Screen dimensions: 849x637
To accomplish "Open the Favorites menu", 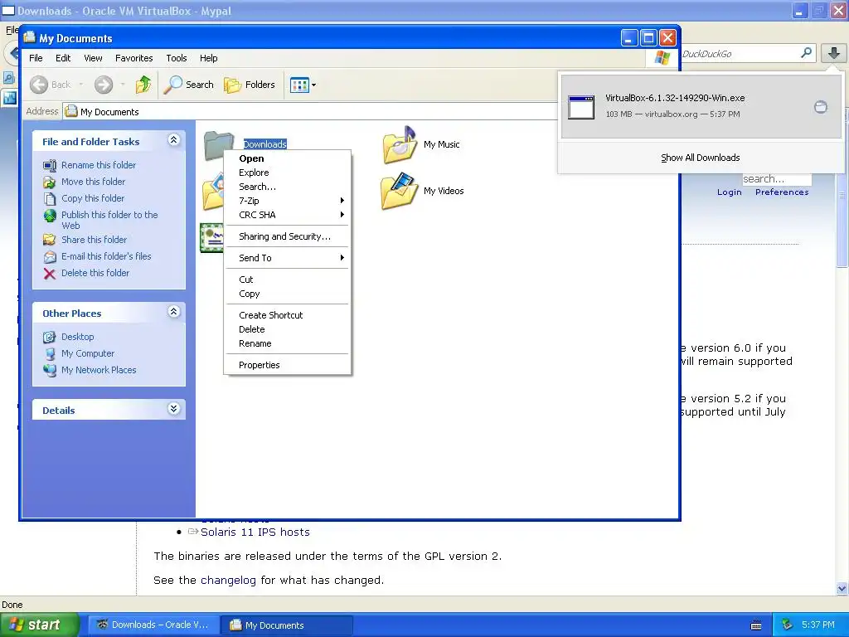I will (x=133, y=58).
